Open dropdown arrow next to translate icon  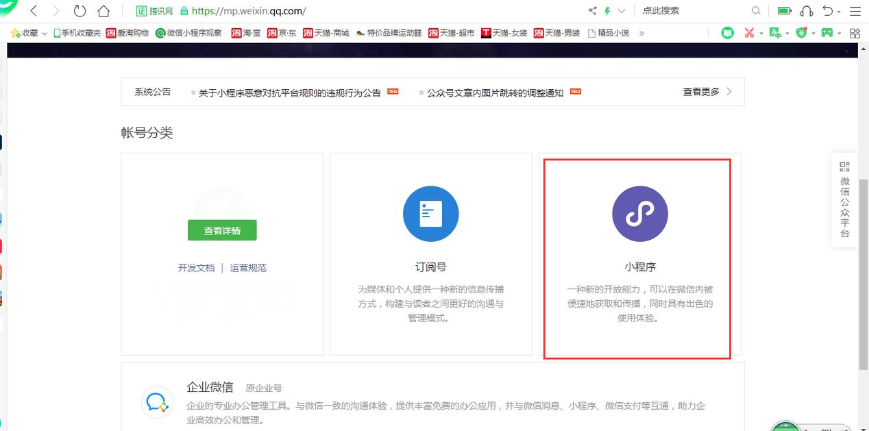[787, 34]
